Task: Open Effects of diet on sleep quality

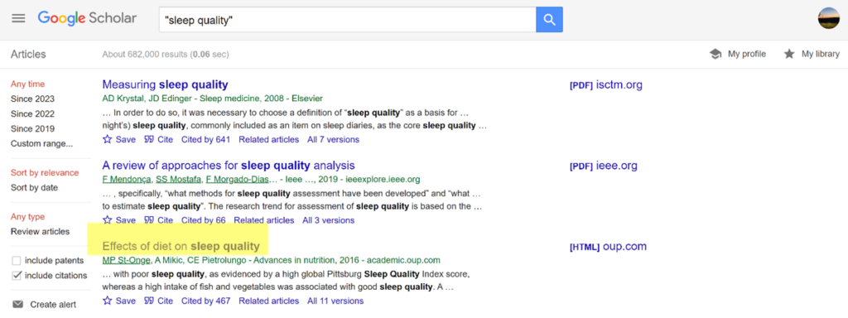Action: (x=181, y=247)
